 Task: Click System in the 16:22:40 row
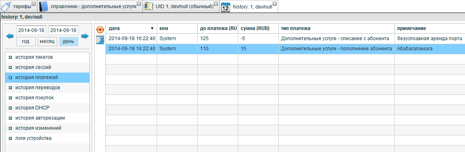click(177, 49)
